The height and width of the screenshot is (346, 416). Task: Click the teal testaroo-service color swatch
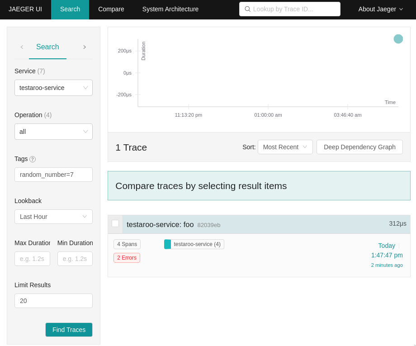click(167, 244)
